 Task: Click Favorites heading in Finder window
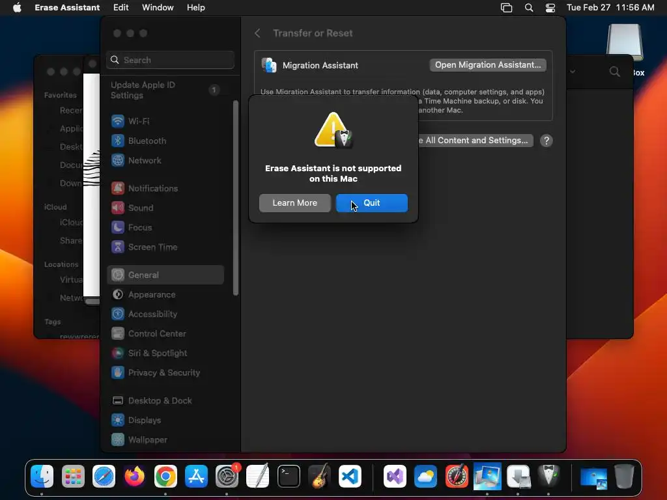[x=61, y=95]
